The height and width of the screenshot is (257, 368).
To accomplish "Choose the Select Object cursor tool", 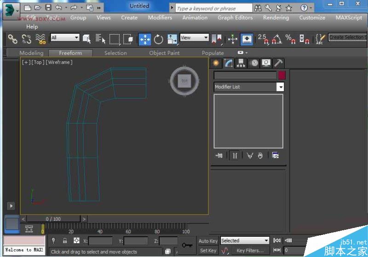I will 86,39.
